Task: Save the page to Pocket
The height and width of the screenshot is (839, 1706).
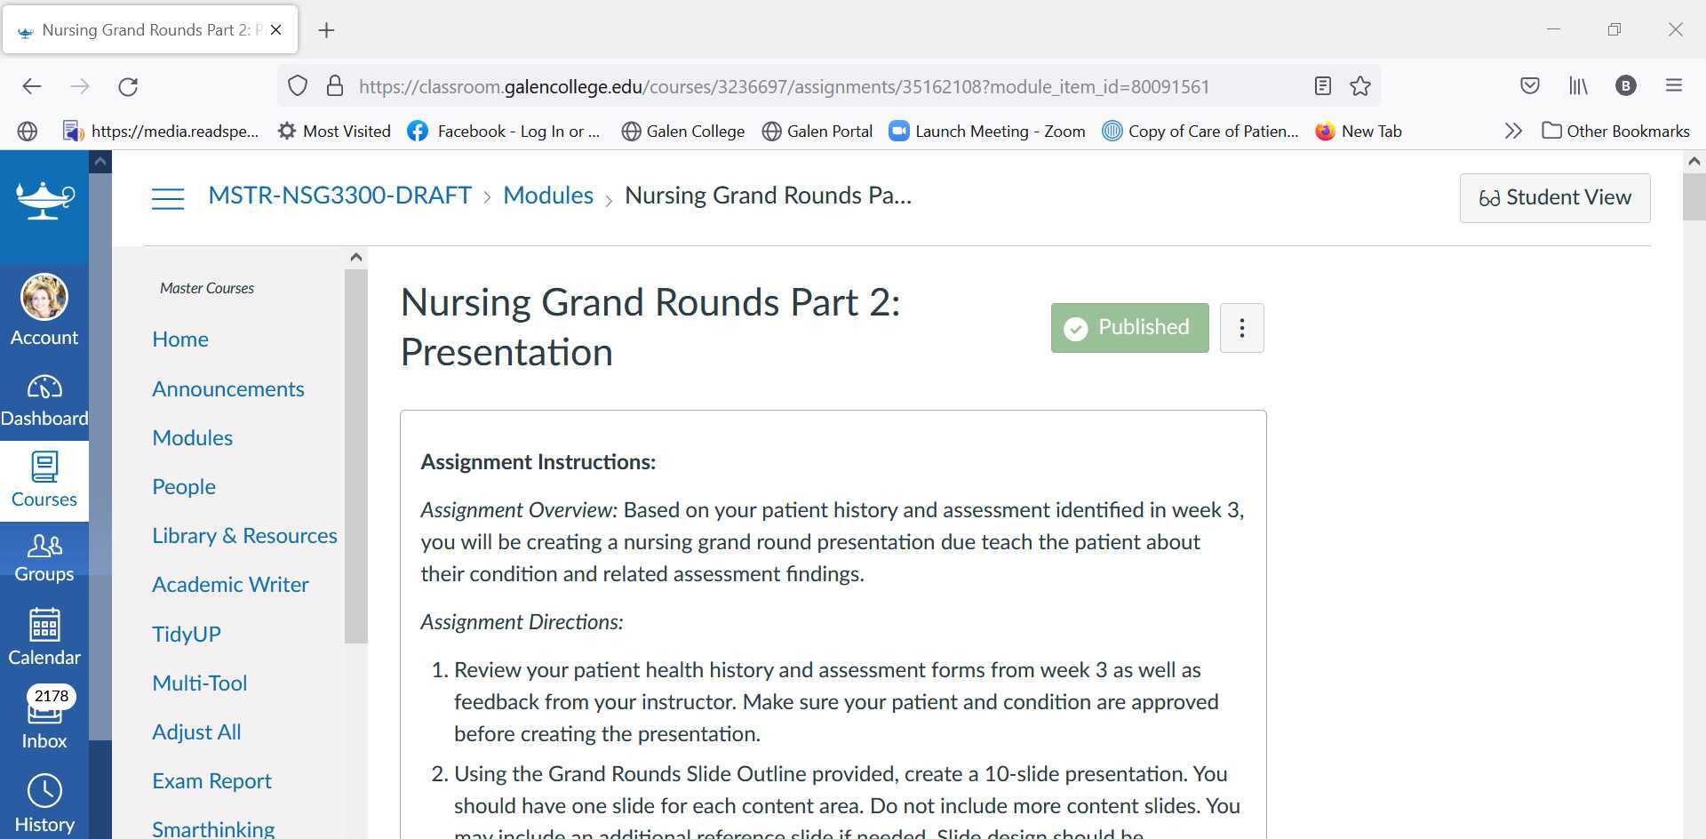Action: tap(1530, 85)
